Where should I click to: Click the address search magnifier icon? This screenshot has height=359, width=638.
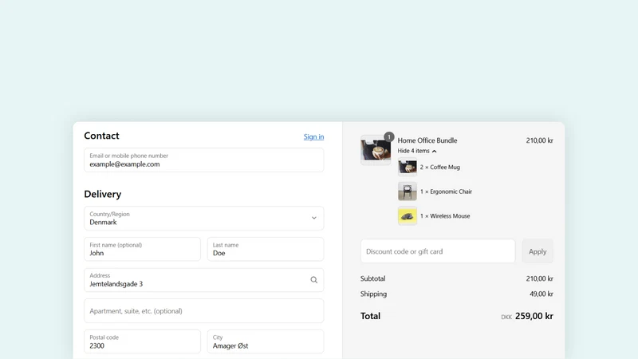click(x=314, y=280)
